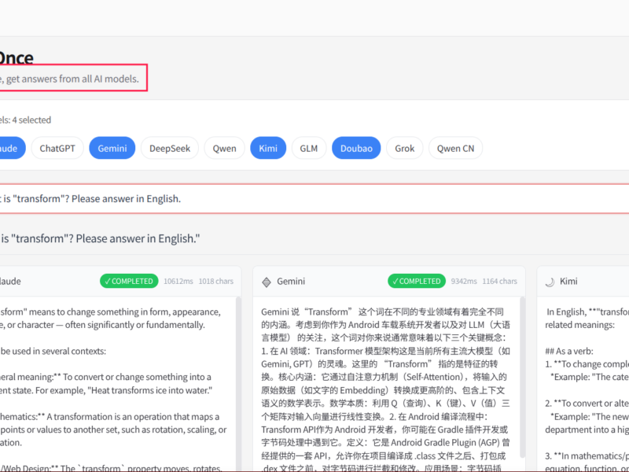The width and height of the screenshot is (629, 472).
Task: Click the COMPLETED badge on Gemini card
Action: tap(417, 281)
